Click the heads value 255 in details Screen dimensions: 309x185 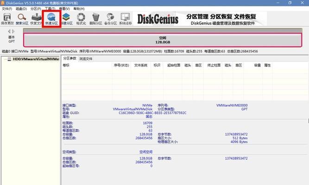pyautogui.click(x=150, y=127)
